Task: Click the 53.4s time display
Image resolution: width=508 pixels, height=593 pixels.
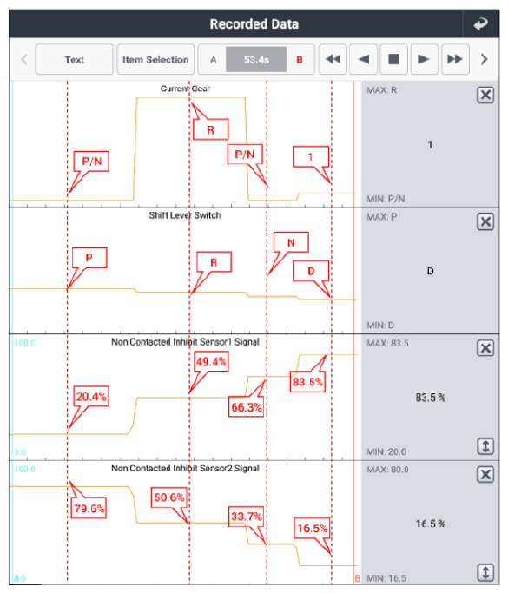Action: coord(256,59)
